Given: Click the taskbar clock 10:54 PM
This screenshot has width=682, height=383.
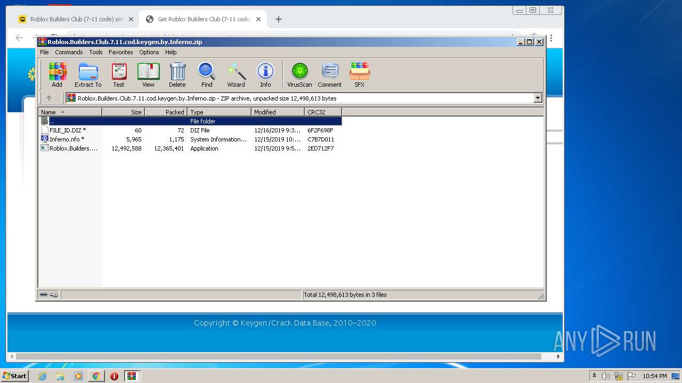Looking at the screenshot, I should (655, 376).
